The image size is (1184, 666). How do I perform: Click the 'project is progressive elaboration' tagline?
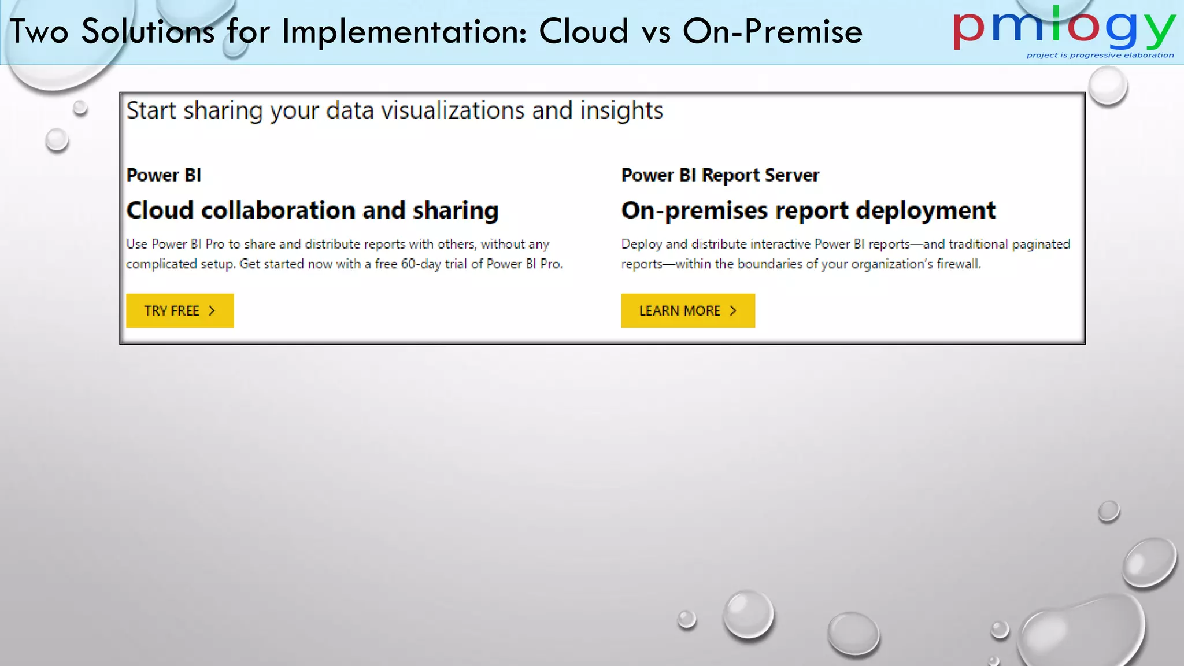[x=1100, y=55]
